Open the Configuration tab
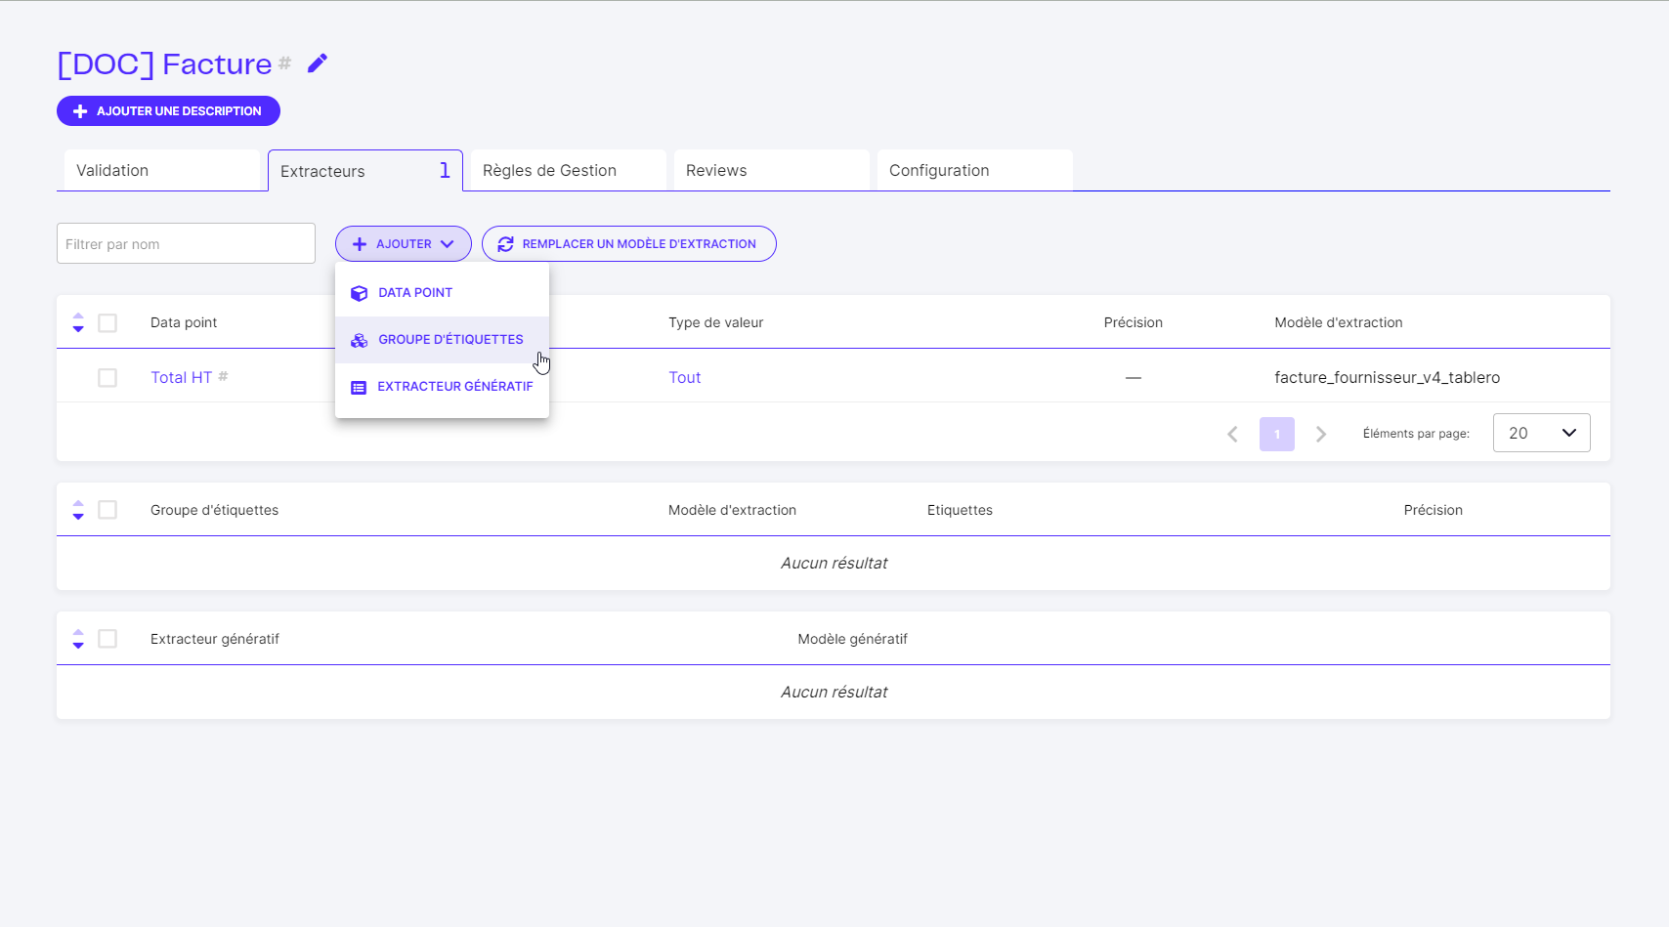This screenshot has width=1669, height=927. coord(974,170)
